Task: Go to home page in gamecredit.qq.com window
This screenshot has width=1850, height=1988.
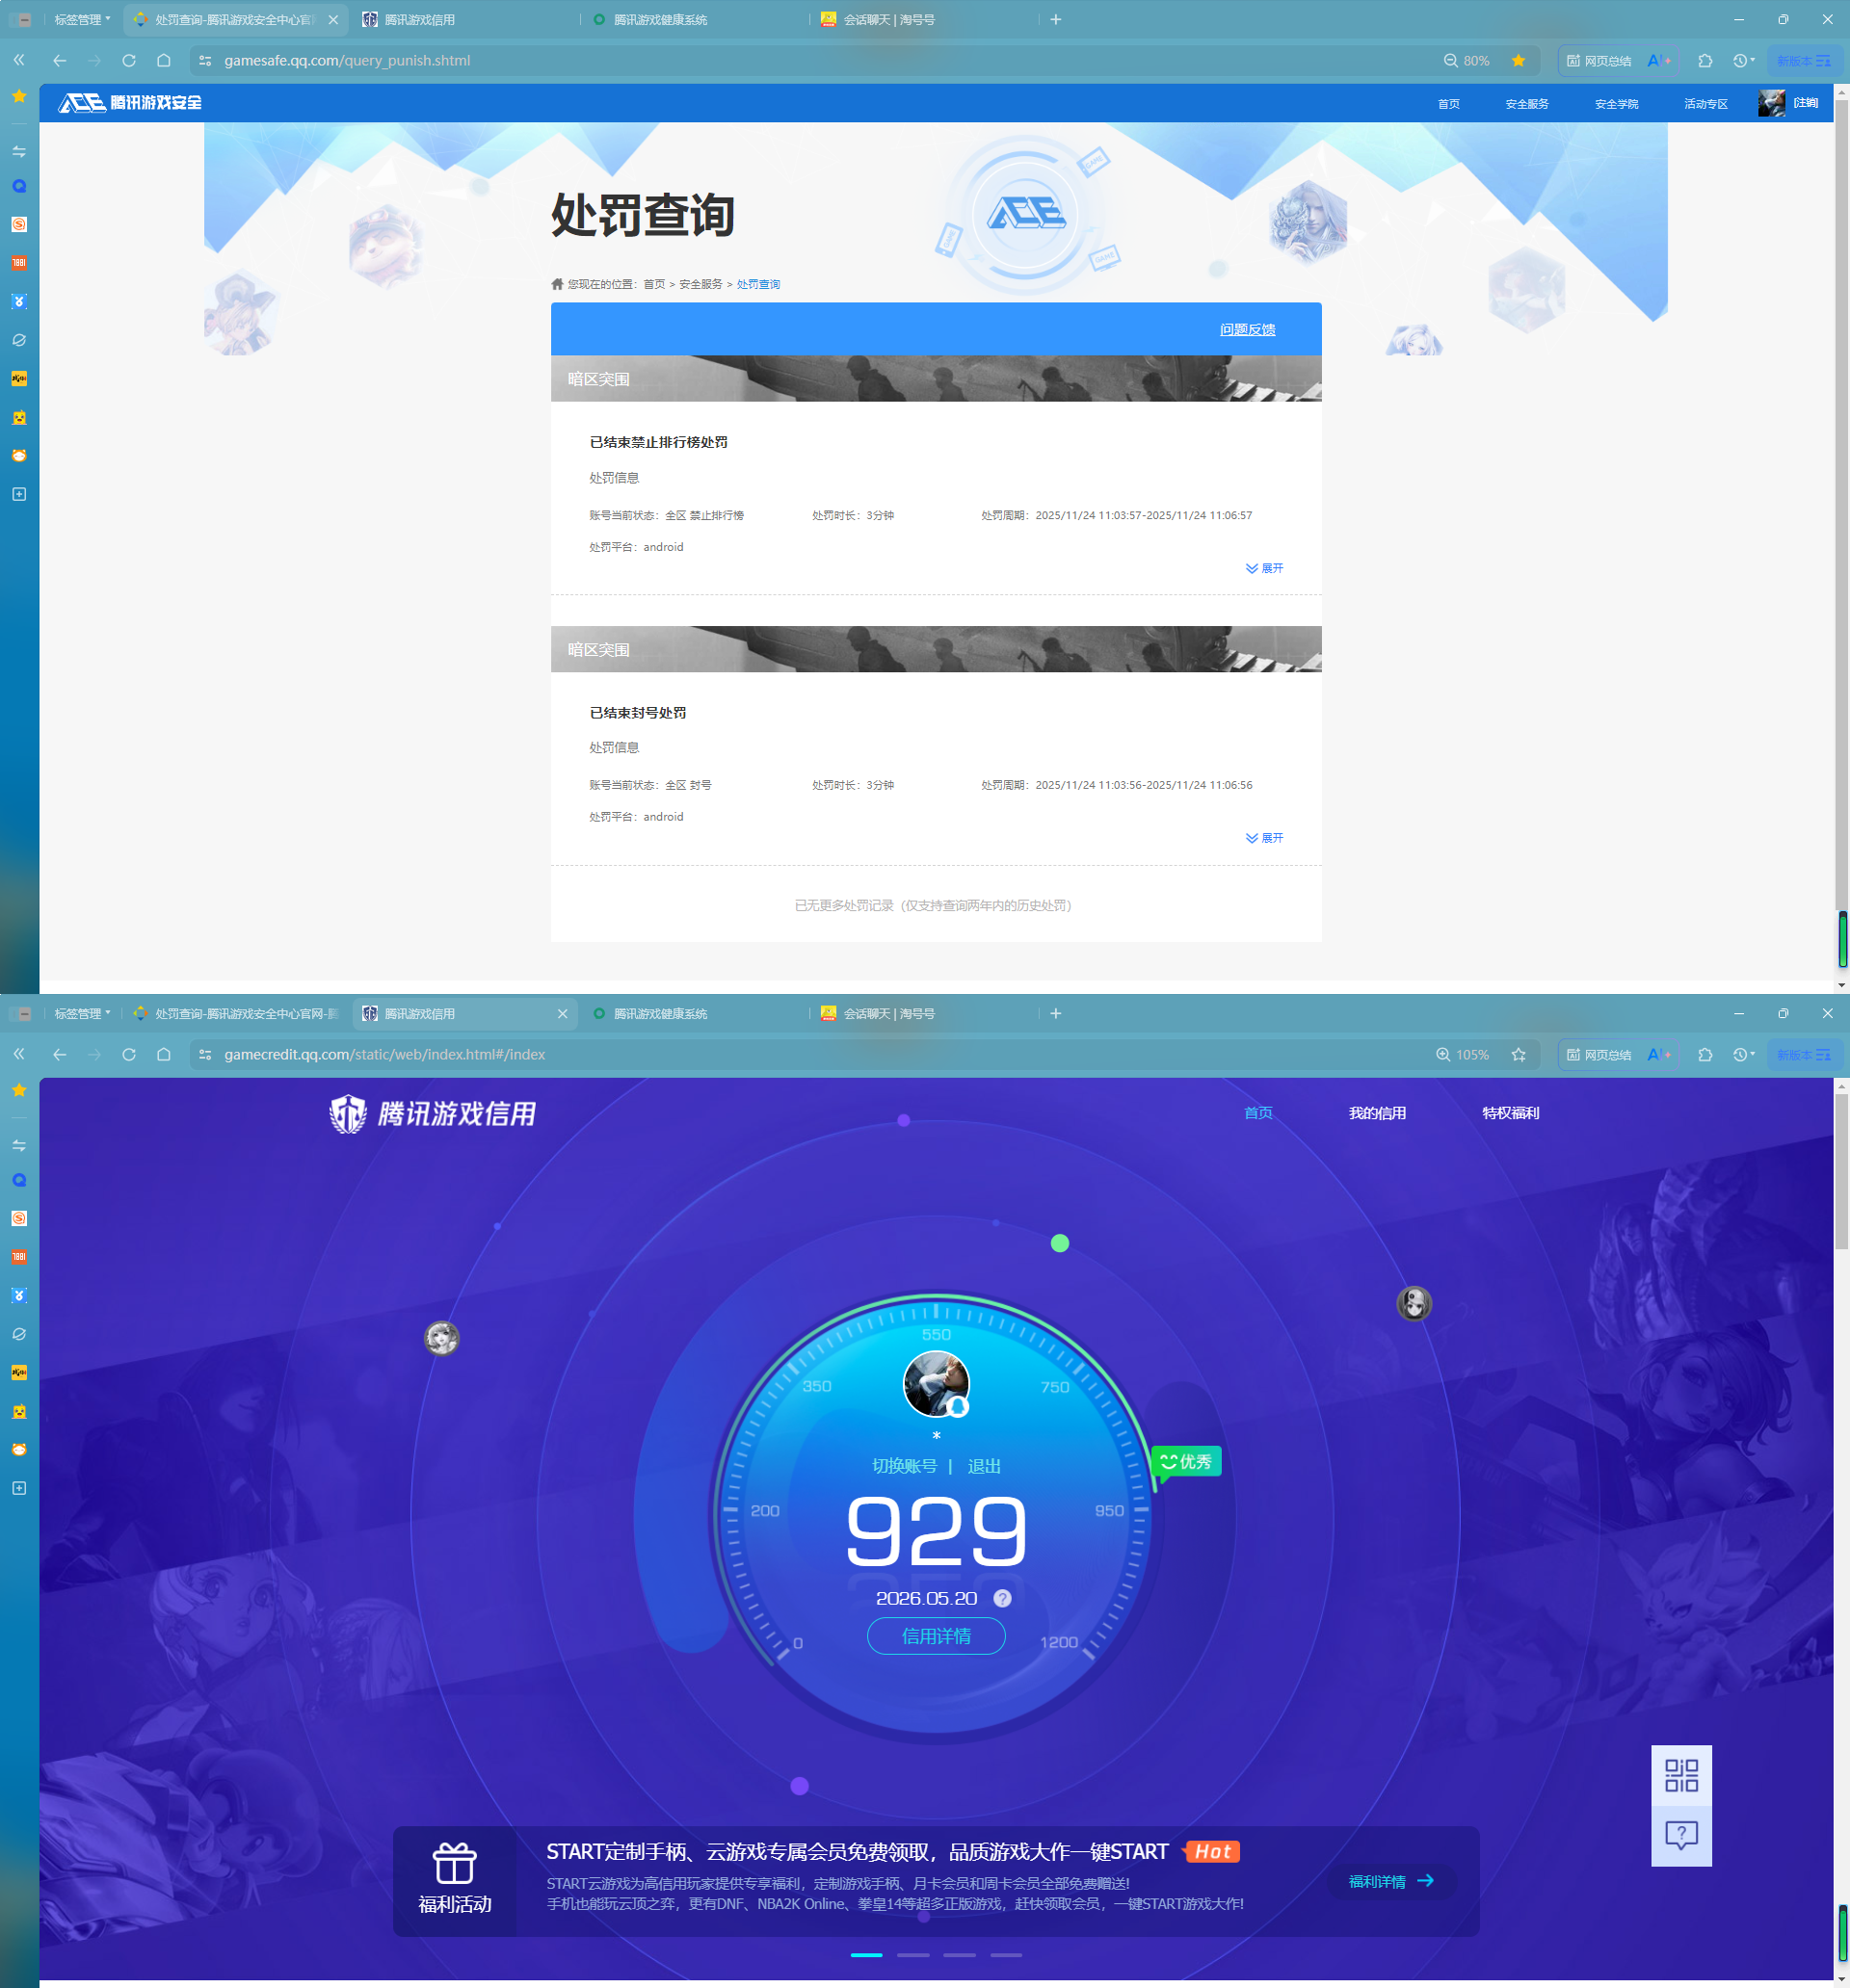Action: tap(164, 1055)
